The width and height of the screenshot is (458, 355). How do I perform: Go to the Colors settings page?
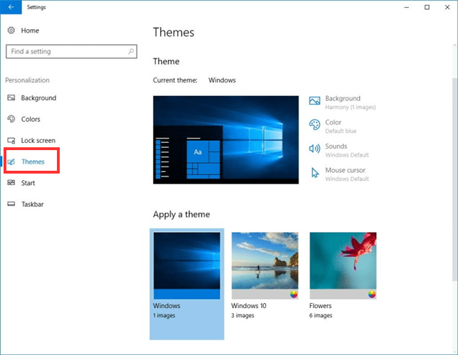coord(31,119)
